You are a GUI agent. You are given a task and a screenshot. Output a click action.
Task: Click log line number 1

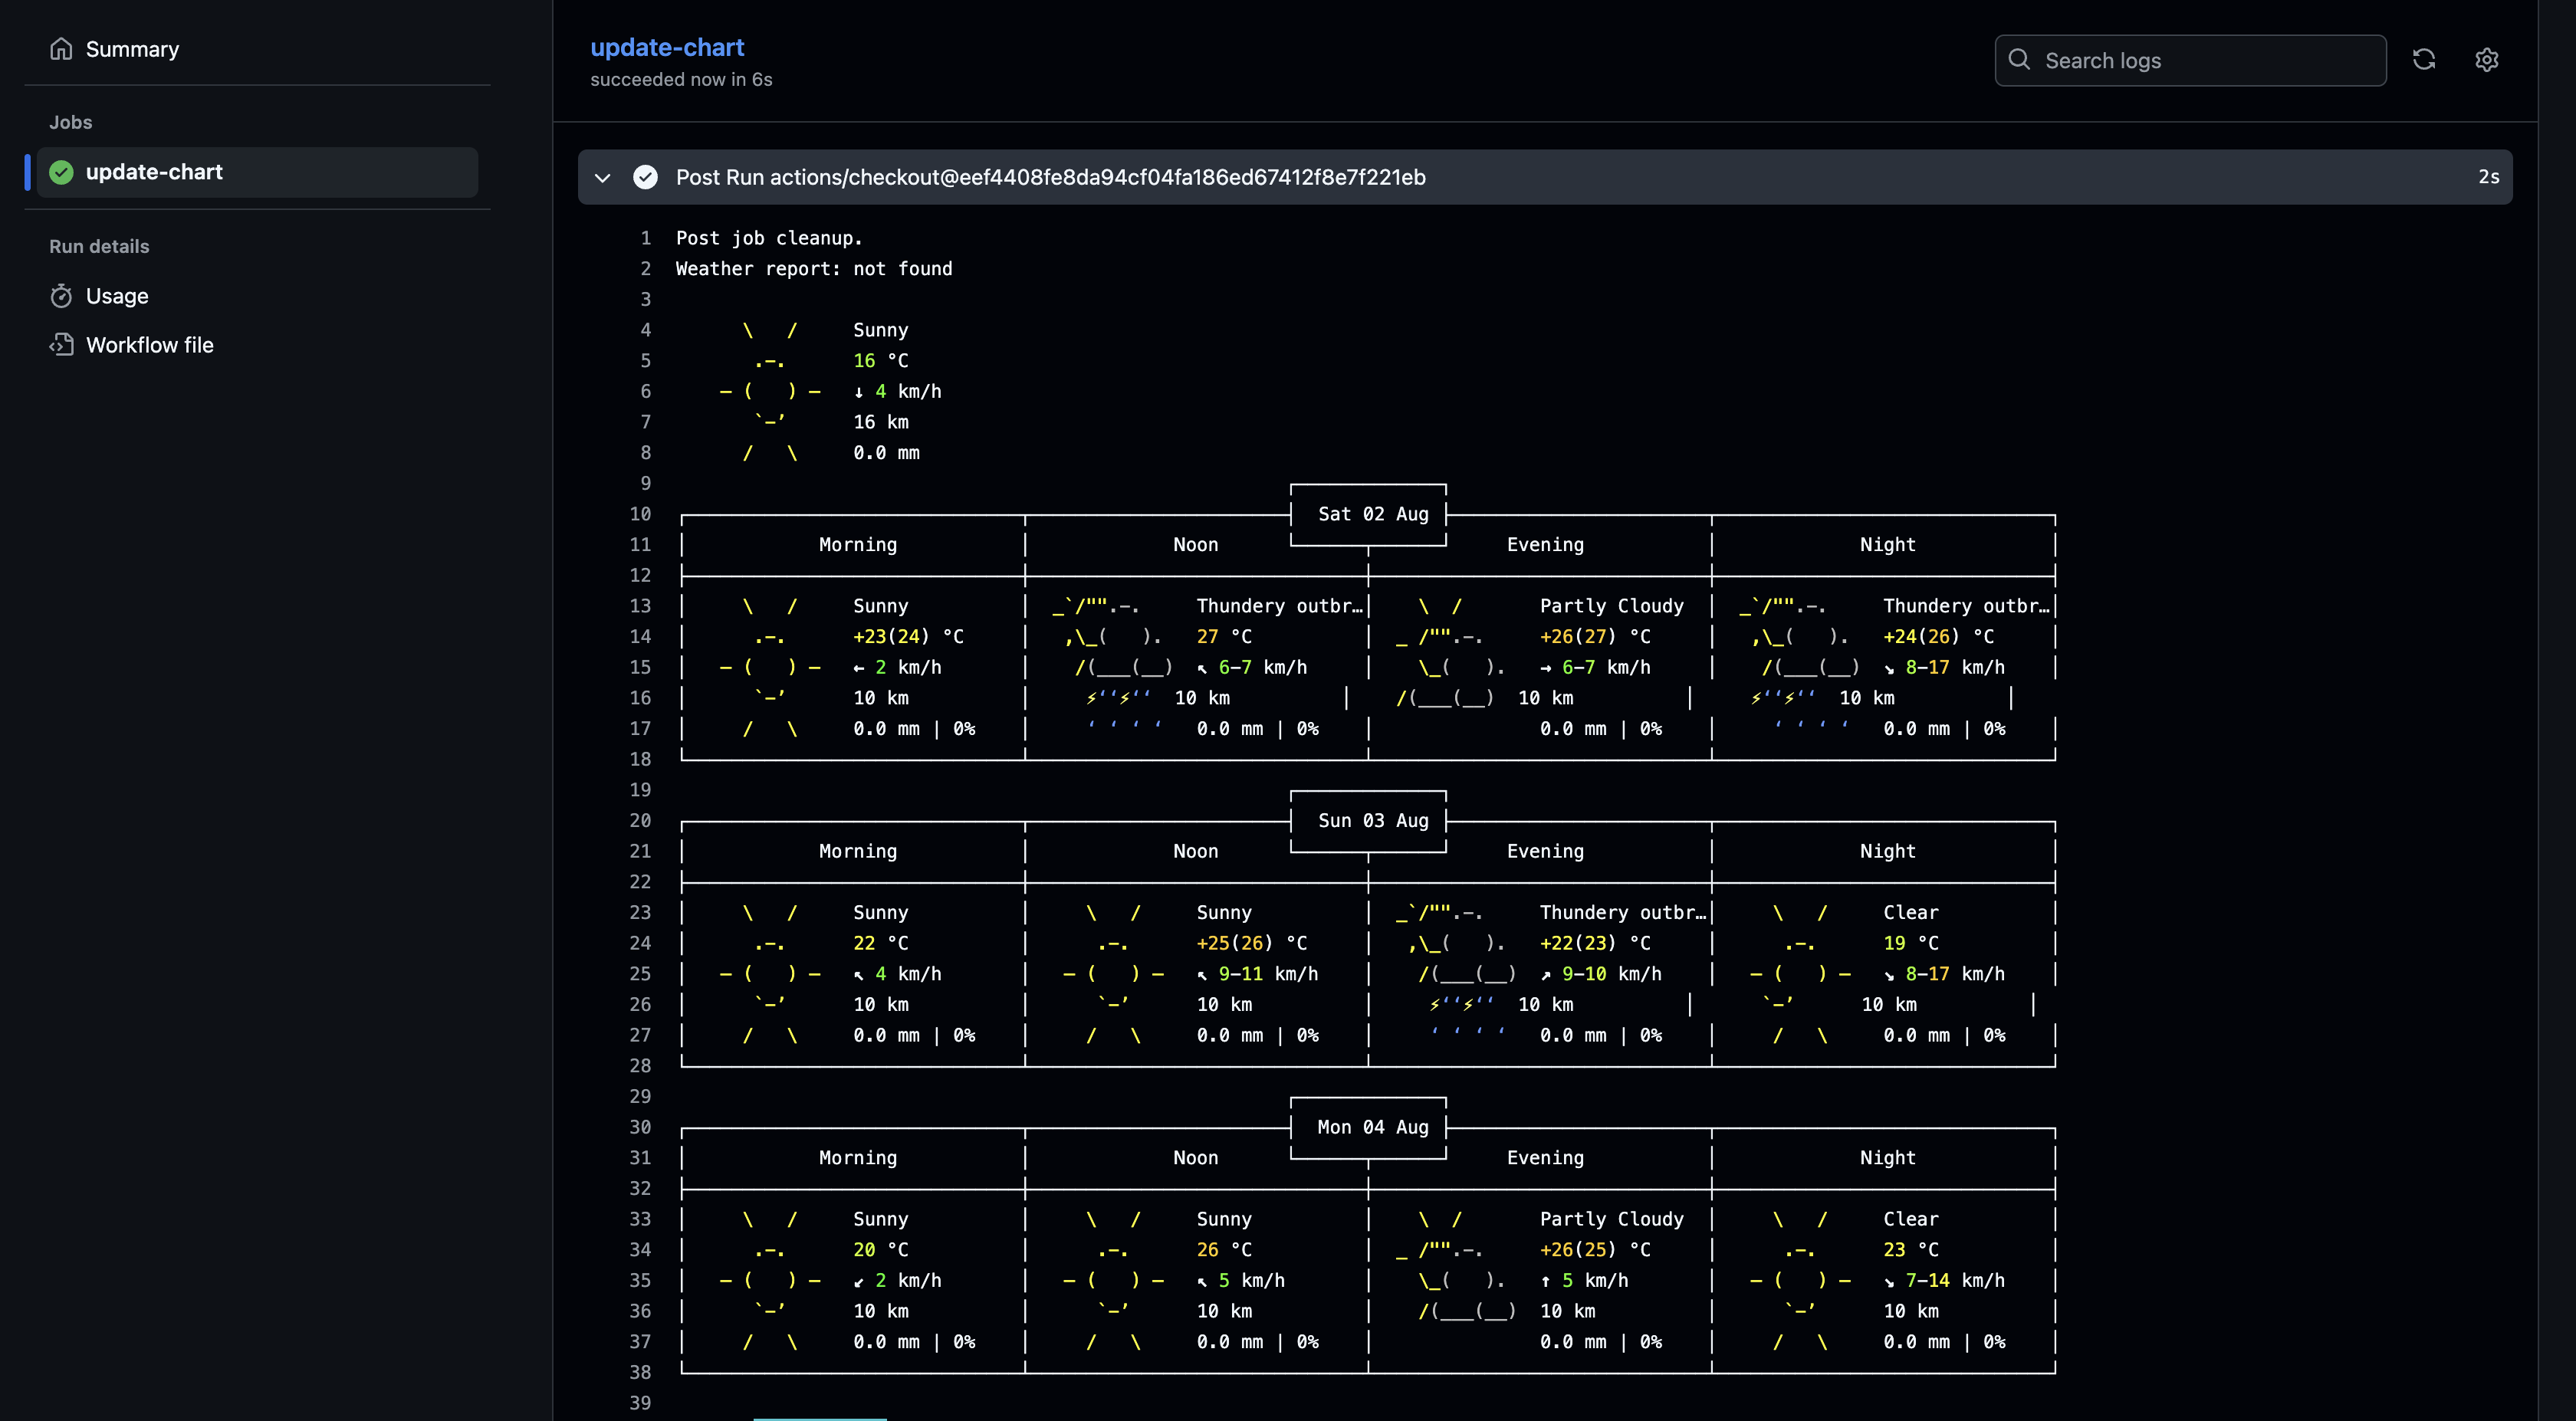point(645,238)
